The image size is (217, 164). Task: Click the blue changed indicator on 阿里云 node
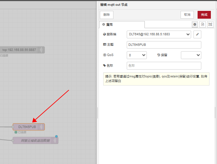[x=57, y=136]
